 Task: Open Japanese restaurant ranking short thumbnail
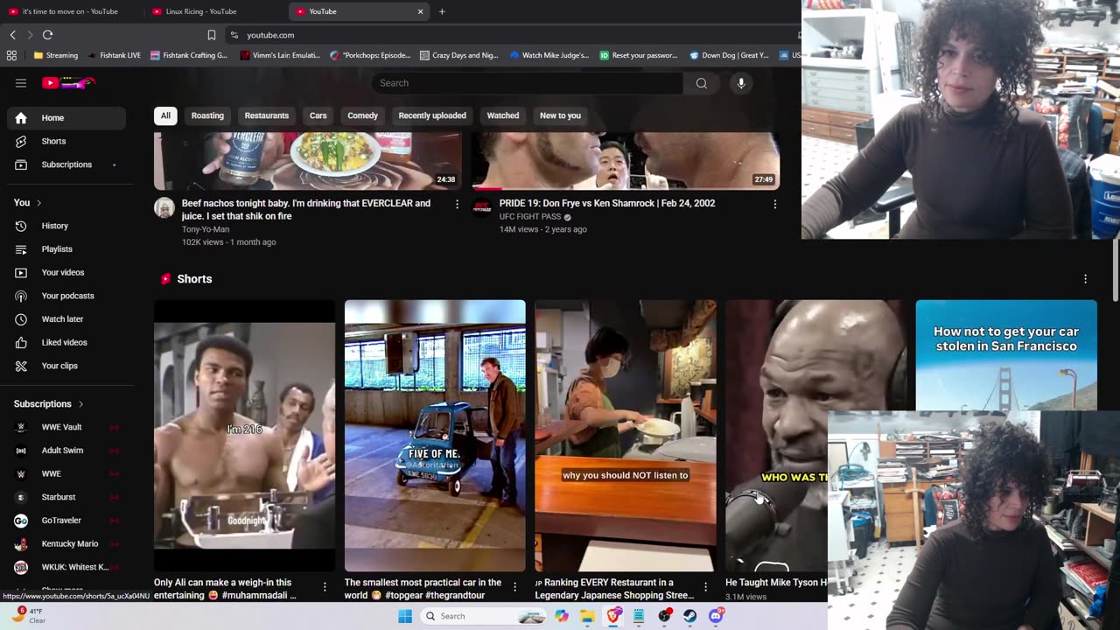(x=626, y=436)
